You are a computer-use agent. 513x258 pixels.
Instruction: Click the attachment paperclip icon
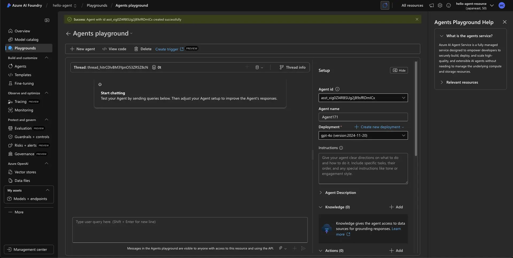[x=281, y=248]
